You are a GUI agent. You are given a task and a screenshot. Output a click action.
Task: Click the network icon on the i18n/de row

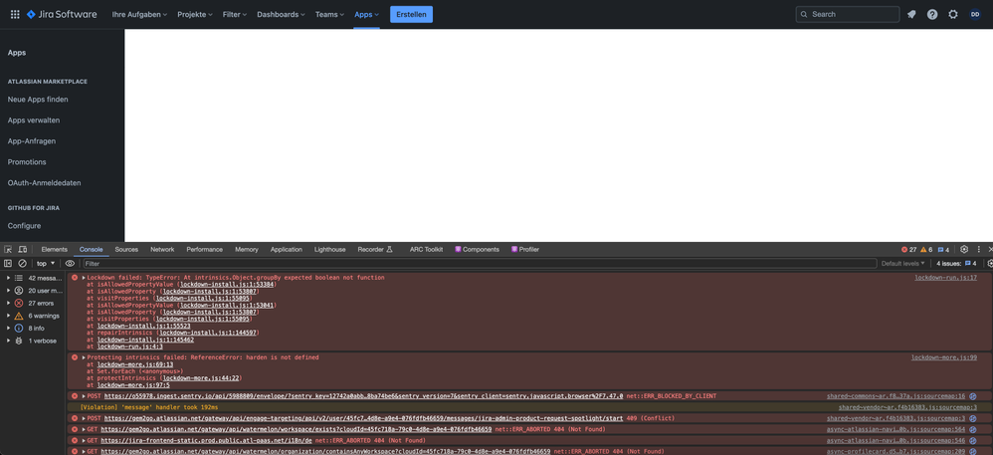(x=973, y=440)
